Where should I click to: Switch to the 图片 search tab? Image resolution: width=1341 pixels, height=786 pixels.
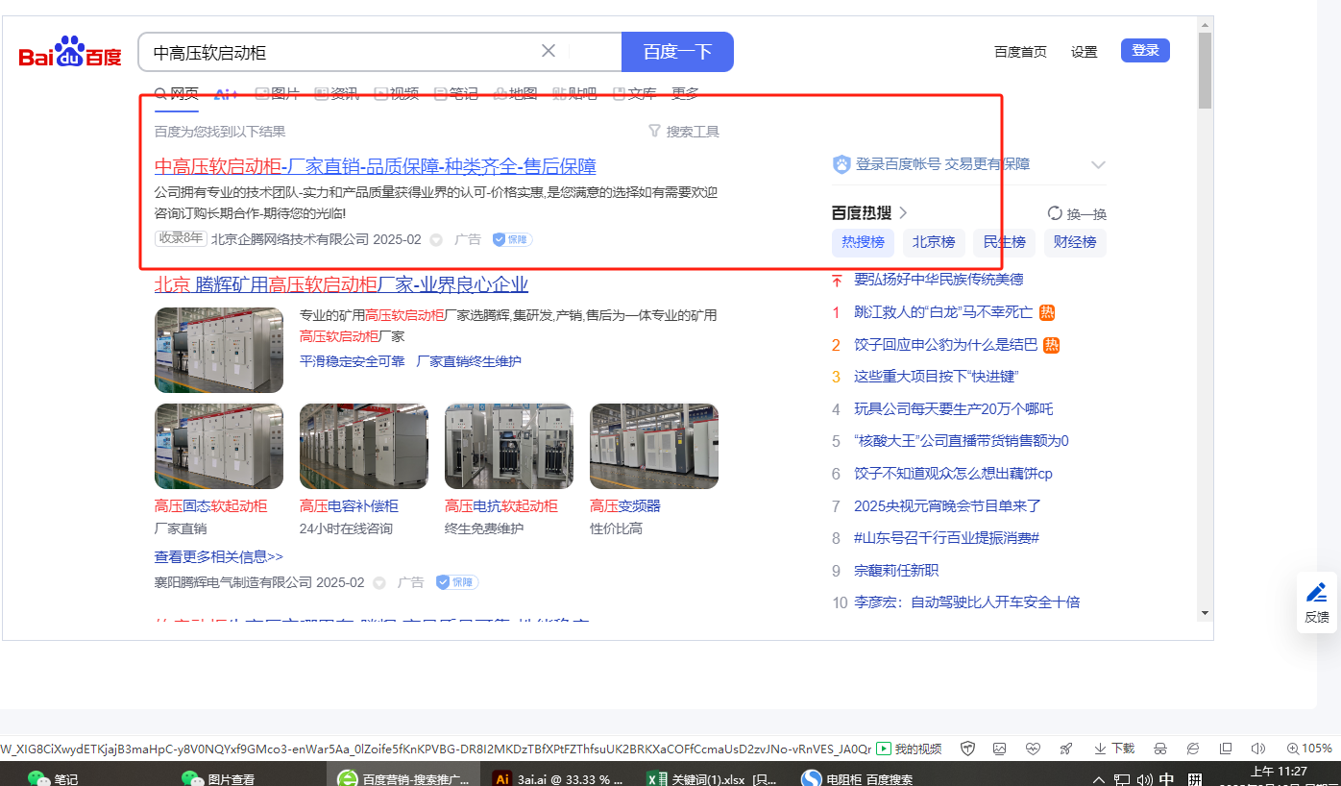coord(278,93)
